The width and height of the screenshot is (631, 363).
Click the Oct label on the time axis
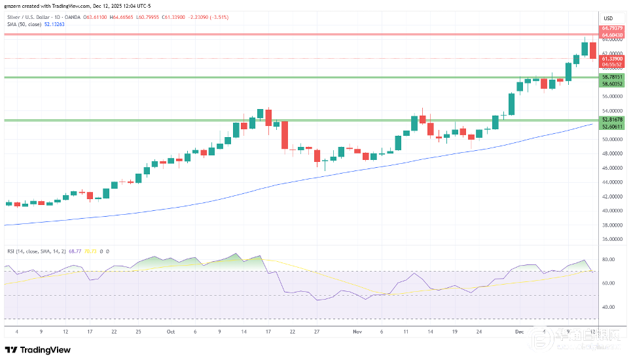click(x=171, y=332)
